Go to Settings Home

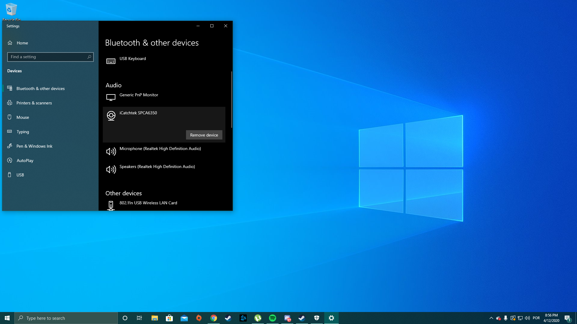click(x=22, y=43)
